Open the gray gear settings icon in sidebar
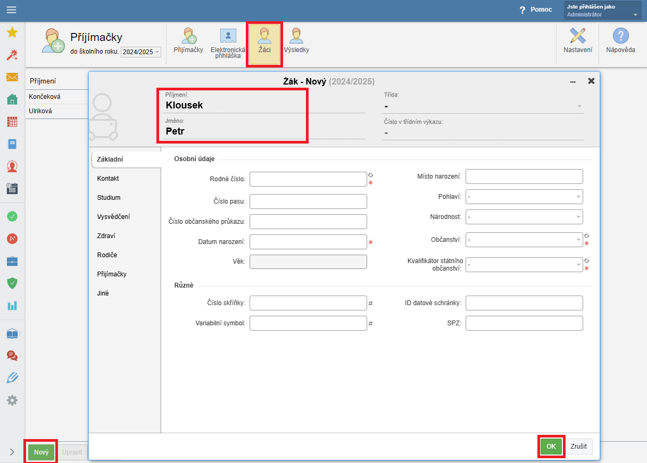 (x=12, y=400)
